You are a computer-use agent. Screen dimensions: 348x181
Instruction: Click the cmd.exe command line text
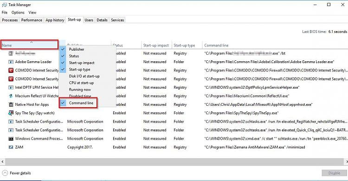[x=276, y=139]
